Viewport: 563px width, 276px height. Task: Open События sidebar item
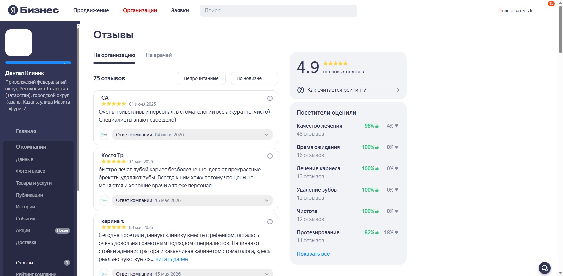(25, 219)
